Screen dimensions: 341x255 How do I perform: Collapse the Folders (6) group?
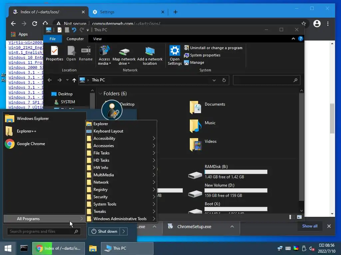[x=100, y=94]
